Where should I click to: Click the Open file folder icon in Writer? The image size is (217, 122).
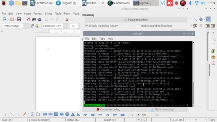click(12, 19)
